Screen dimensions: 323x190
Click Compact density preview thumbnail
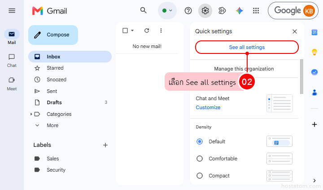[279, 176]
